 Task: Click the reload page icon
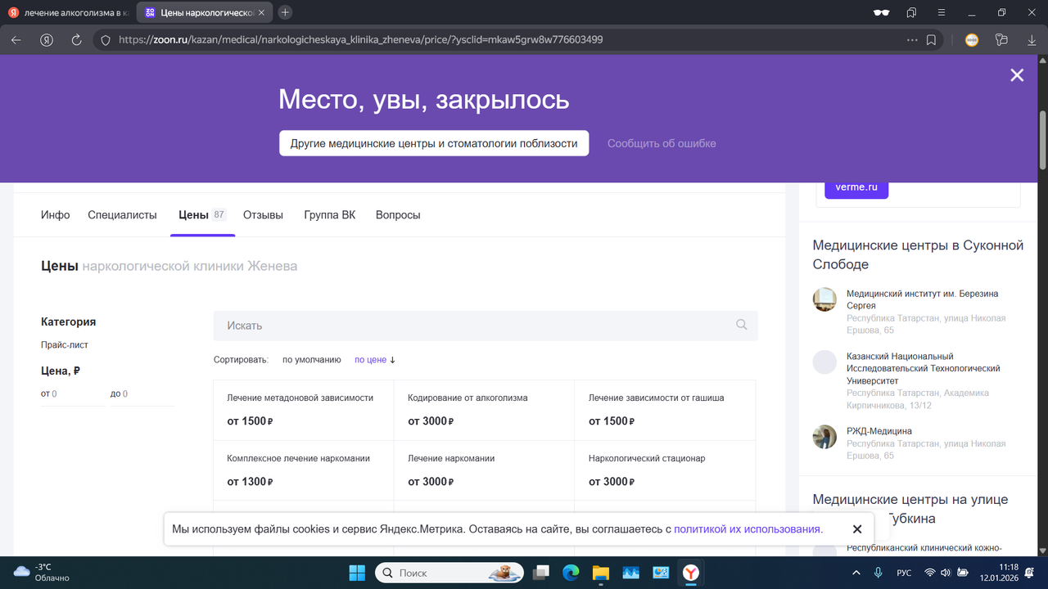coord(77,39)
